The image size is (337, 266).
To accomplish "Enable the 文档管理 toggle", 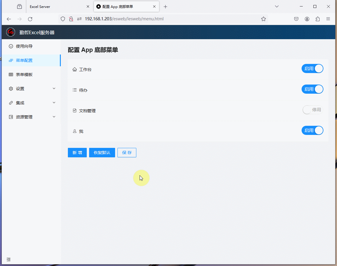I will coord(313,110).
